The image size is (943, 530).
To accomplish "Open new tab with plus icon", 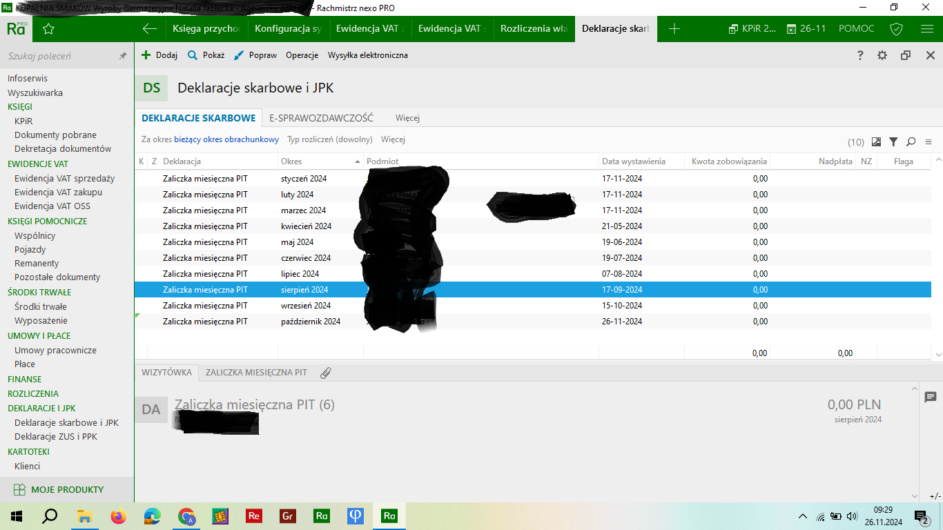I will 674,29.
